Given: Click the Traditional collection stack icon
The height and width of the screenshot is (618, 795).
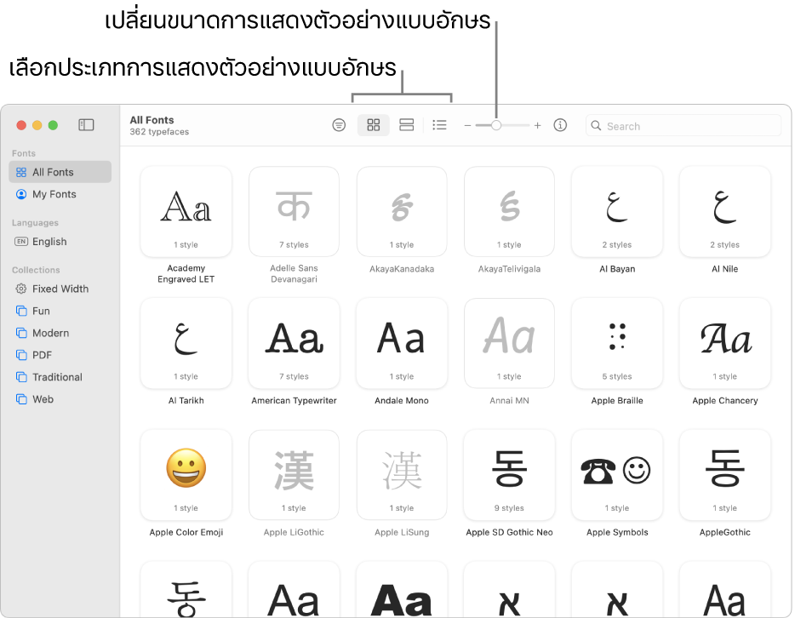Looking at the screenshot, I should pos(20,377).
